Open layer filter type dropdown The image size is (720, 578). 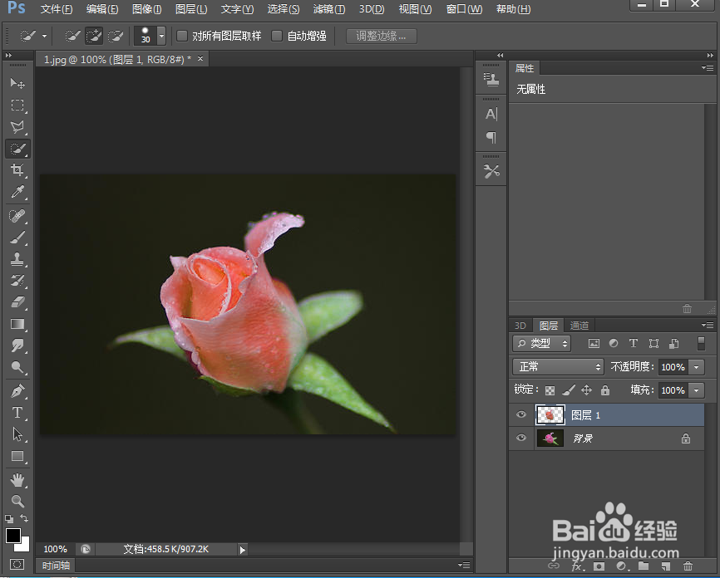[x=542, y=343]
